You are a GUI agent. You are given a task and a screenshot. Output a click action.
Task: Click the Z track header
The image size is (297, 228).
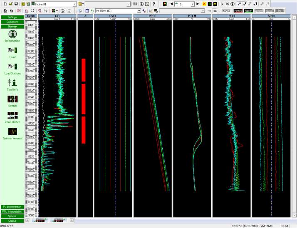click(x=85, y=16)
